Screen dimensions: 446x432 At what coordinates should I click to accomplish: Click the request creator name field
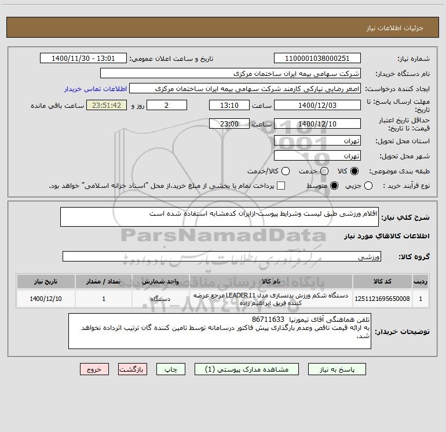[x=245, y=89]
